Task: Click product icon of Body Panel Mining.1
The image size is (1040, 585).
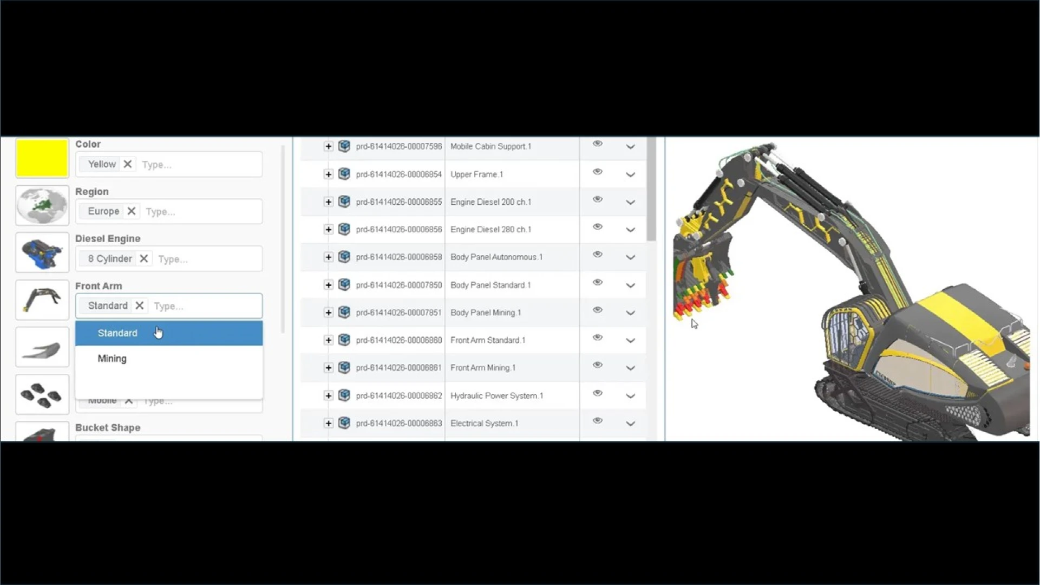Action: [344, 312]
